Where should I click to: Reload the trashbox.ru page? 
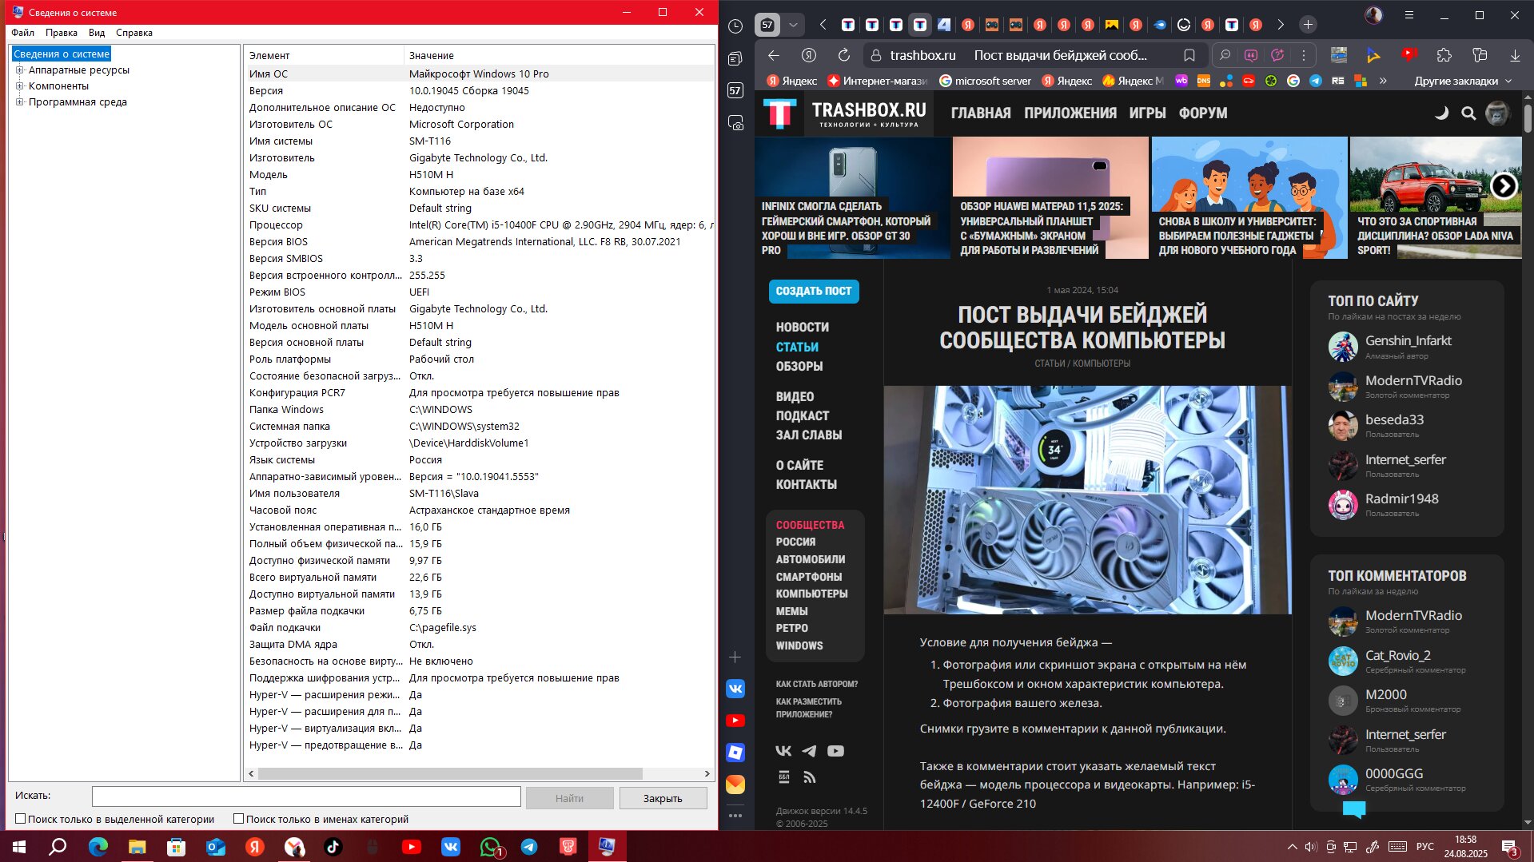[843, 55]
